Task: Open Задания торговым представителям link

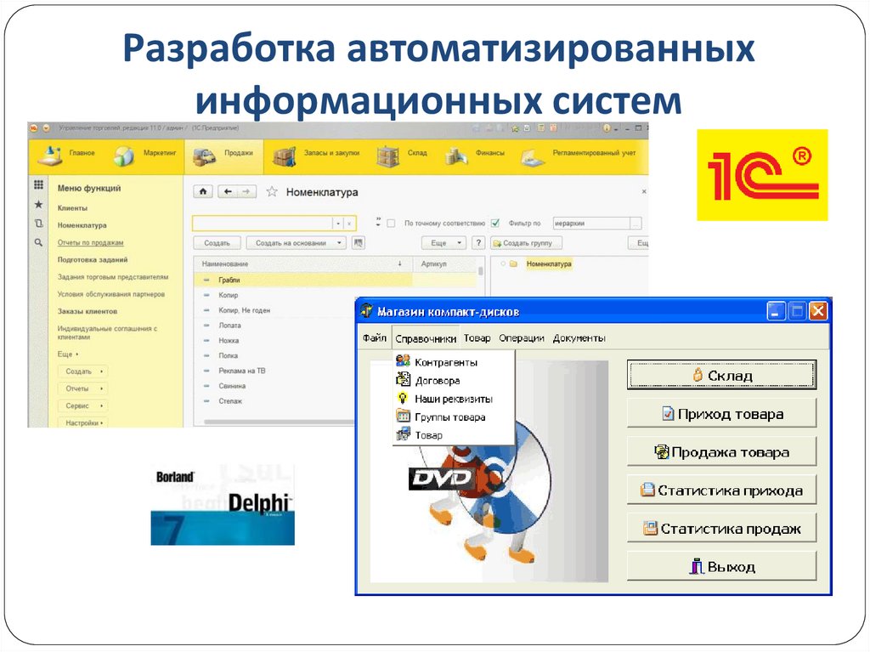Action: [113, 276]
